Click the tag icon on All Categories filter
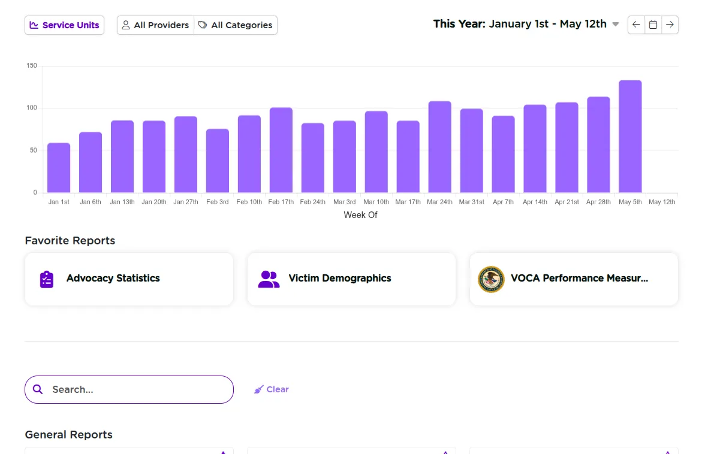Screen dimensions: 702x454 [x=203, y=25]
